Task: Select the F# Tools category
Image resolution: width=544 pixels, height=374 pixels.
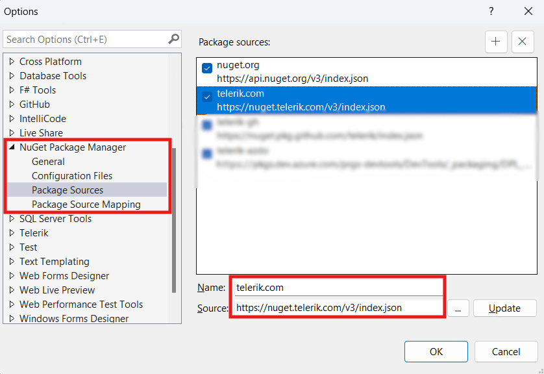Action: pos(38,90)
